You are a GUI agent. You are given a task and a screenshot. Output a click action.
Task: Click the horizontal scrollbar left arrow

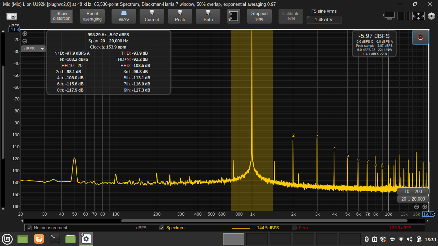[x=22, y=221]
